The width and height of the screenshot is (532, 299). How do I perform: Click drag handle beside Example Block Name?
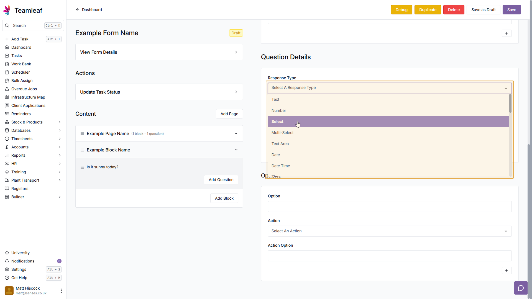click(x=82, y=150)
